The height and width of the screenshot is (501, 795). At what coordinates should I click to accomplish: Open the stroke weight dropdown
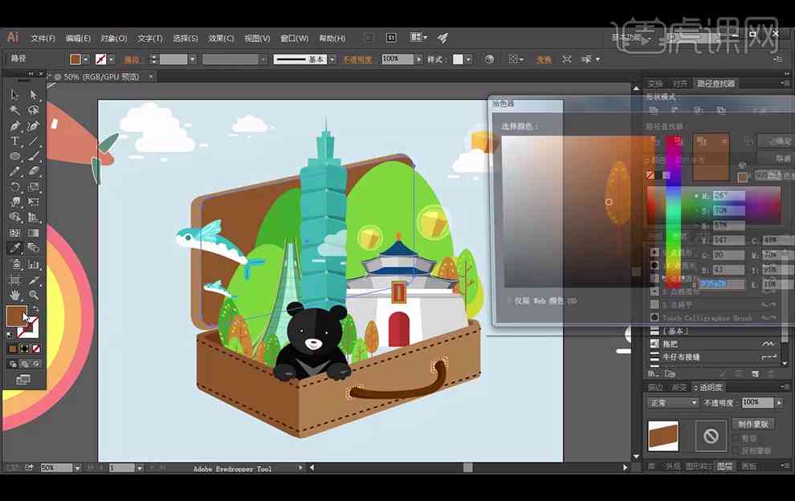pos(192,59)
